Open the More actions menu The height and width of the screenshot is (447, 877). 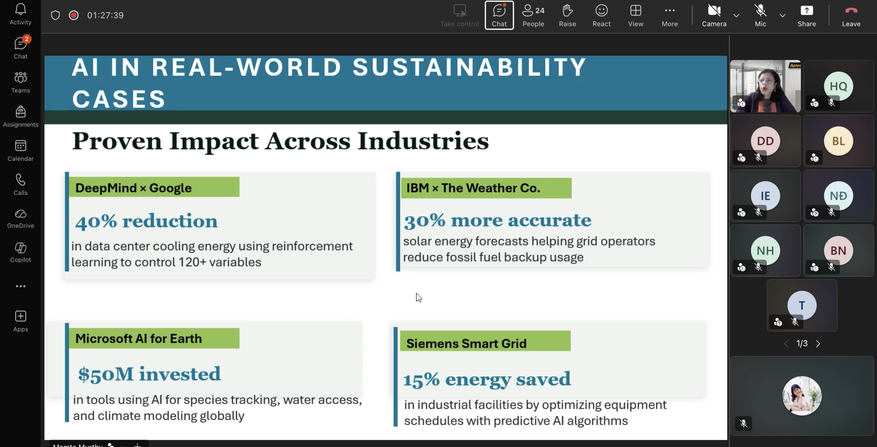pyautogui.click(x=669, y=15)
